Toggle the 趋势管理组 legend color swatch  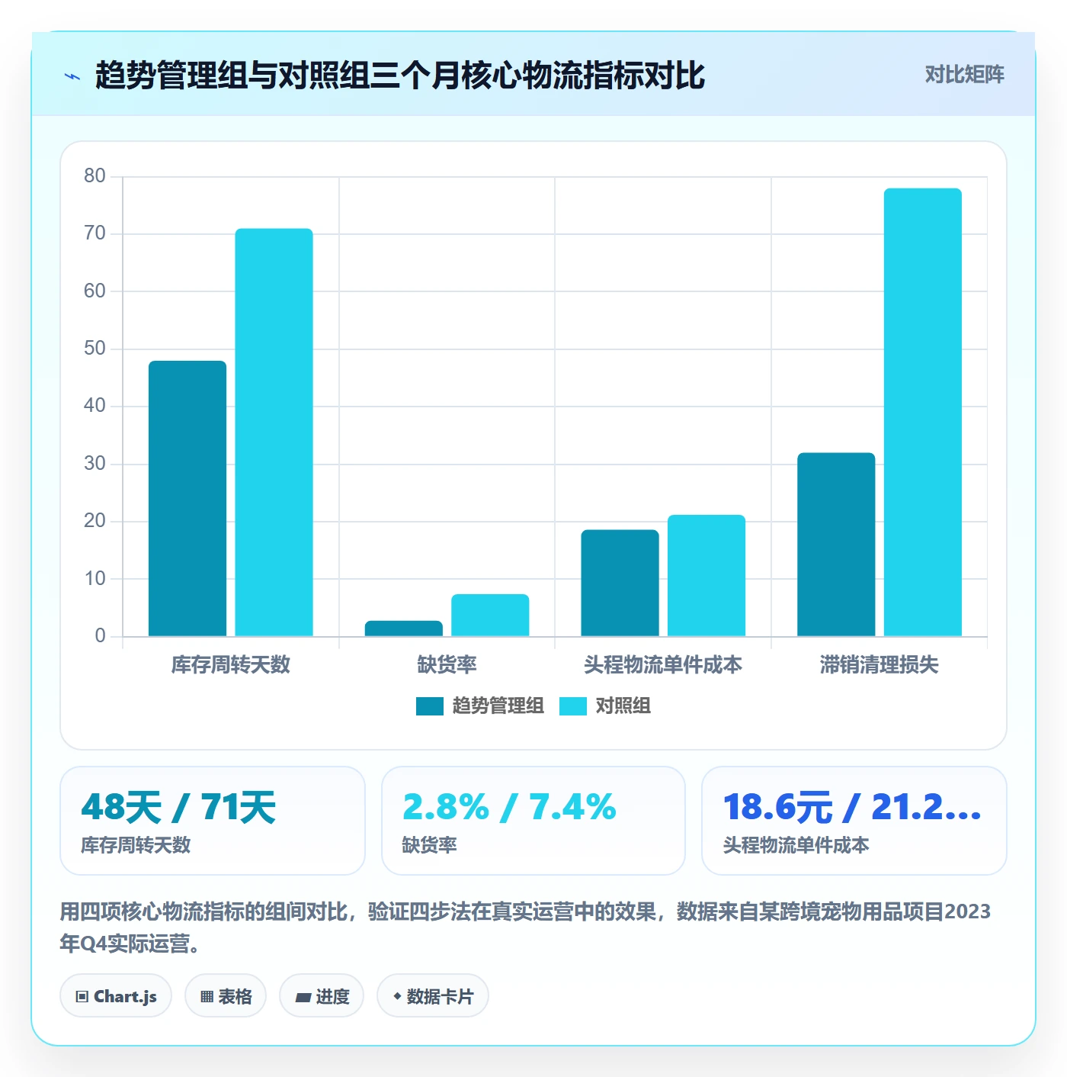[x=430, y=706]
